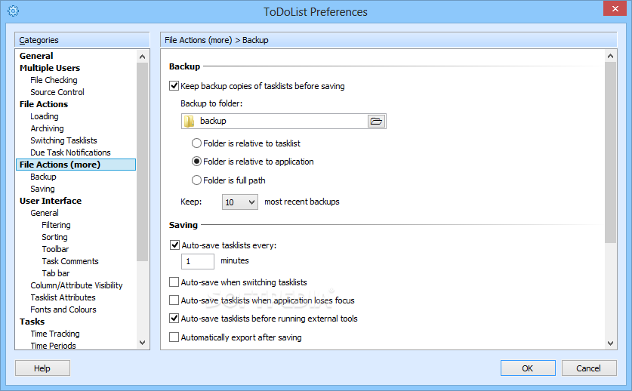Click the gear icon in title bar

14,11
